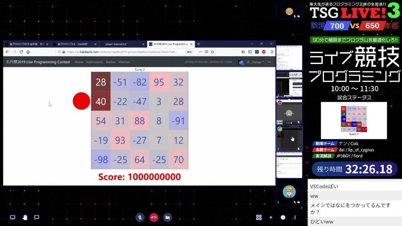Click the 試合ステータス mini game board

[354, 121]
